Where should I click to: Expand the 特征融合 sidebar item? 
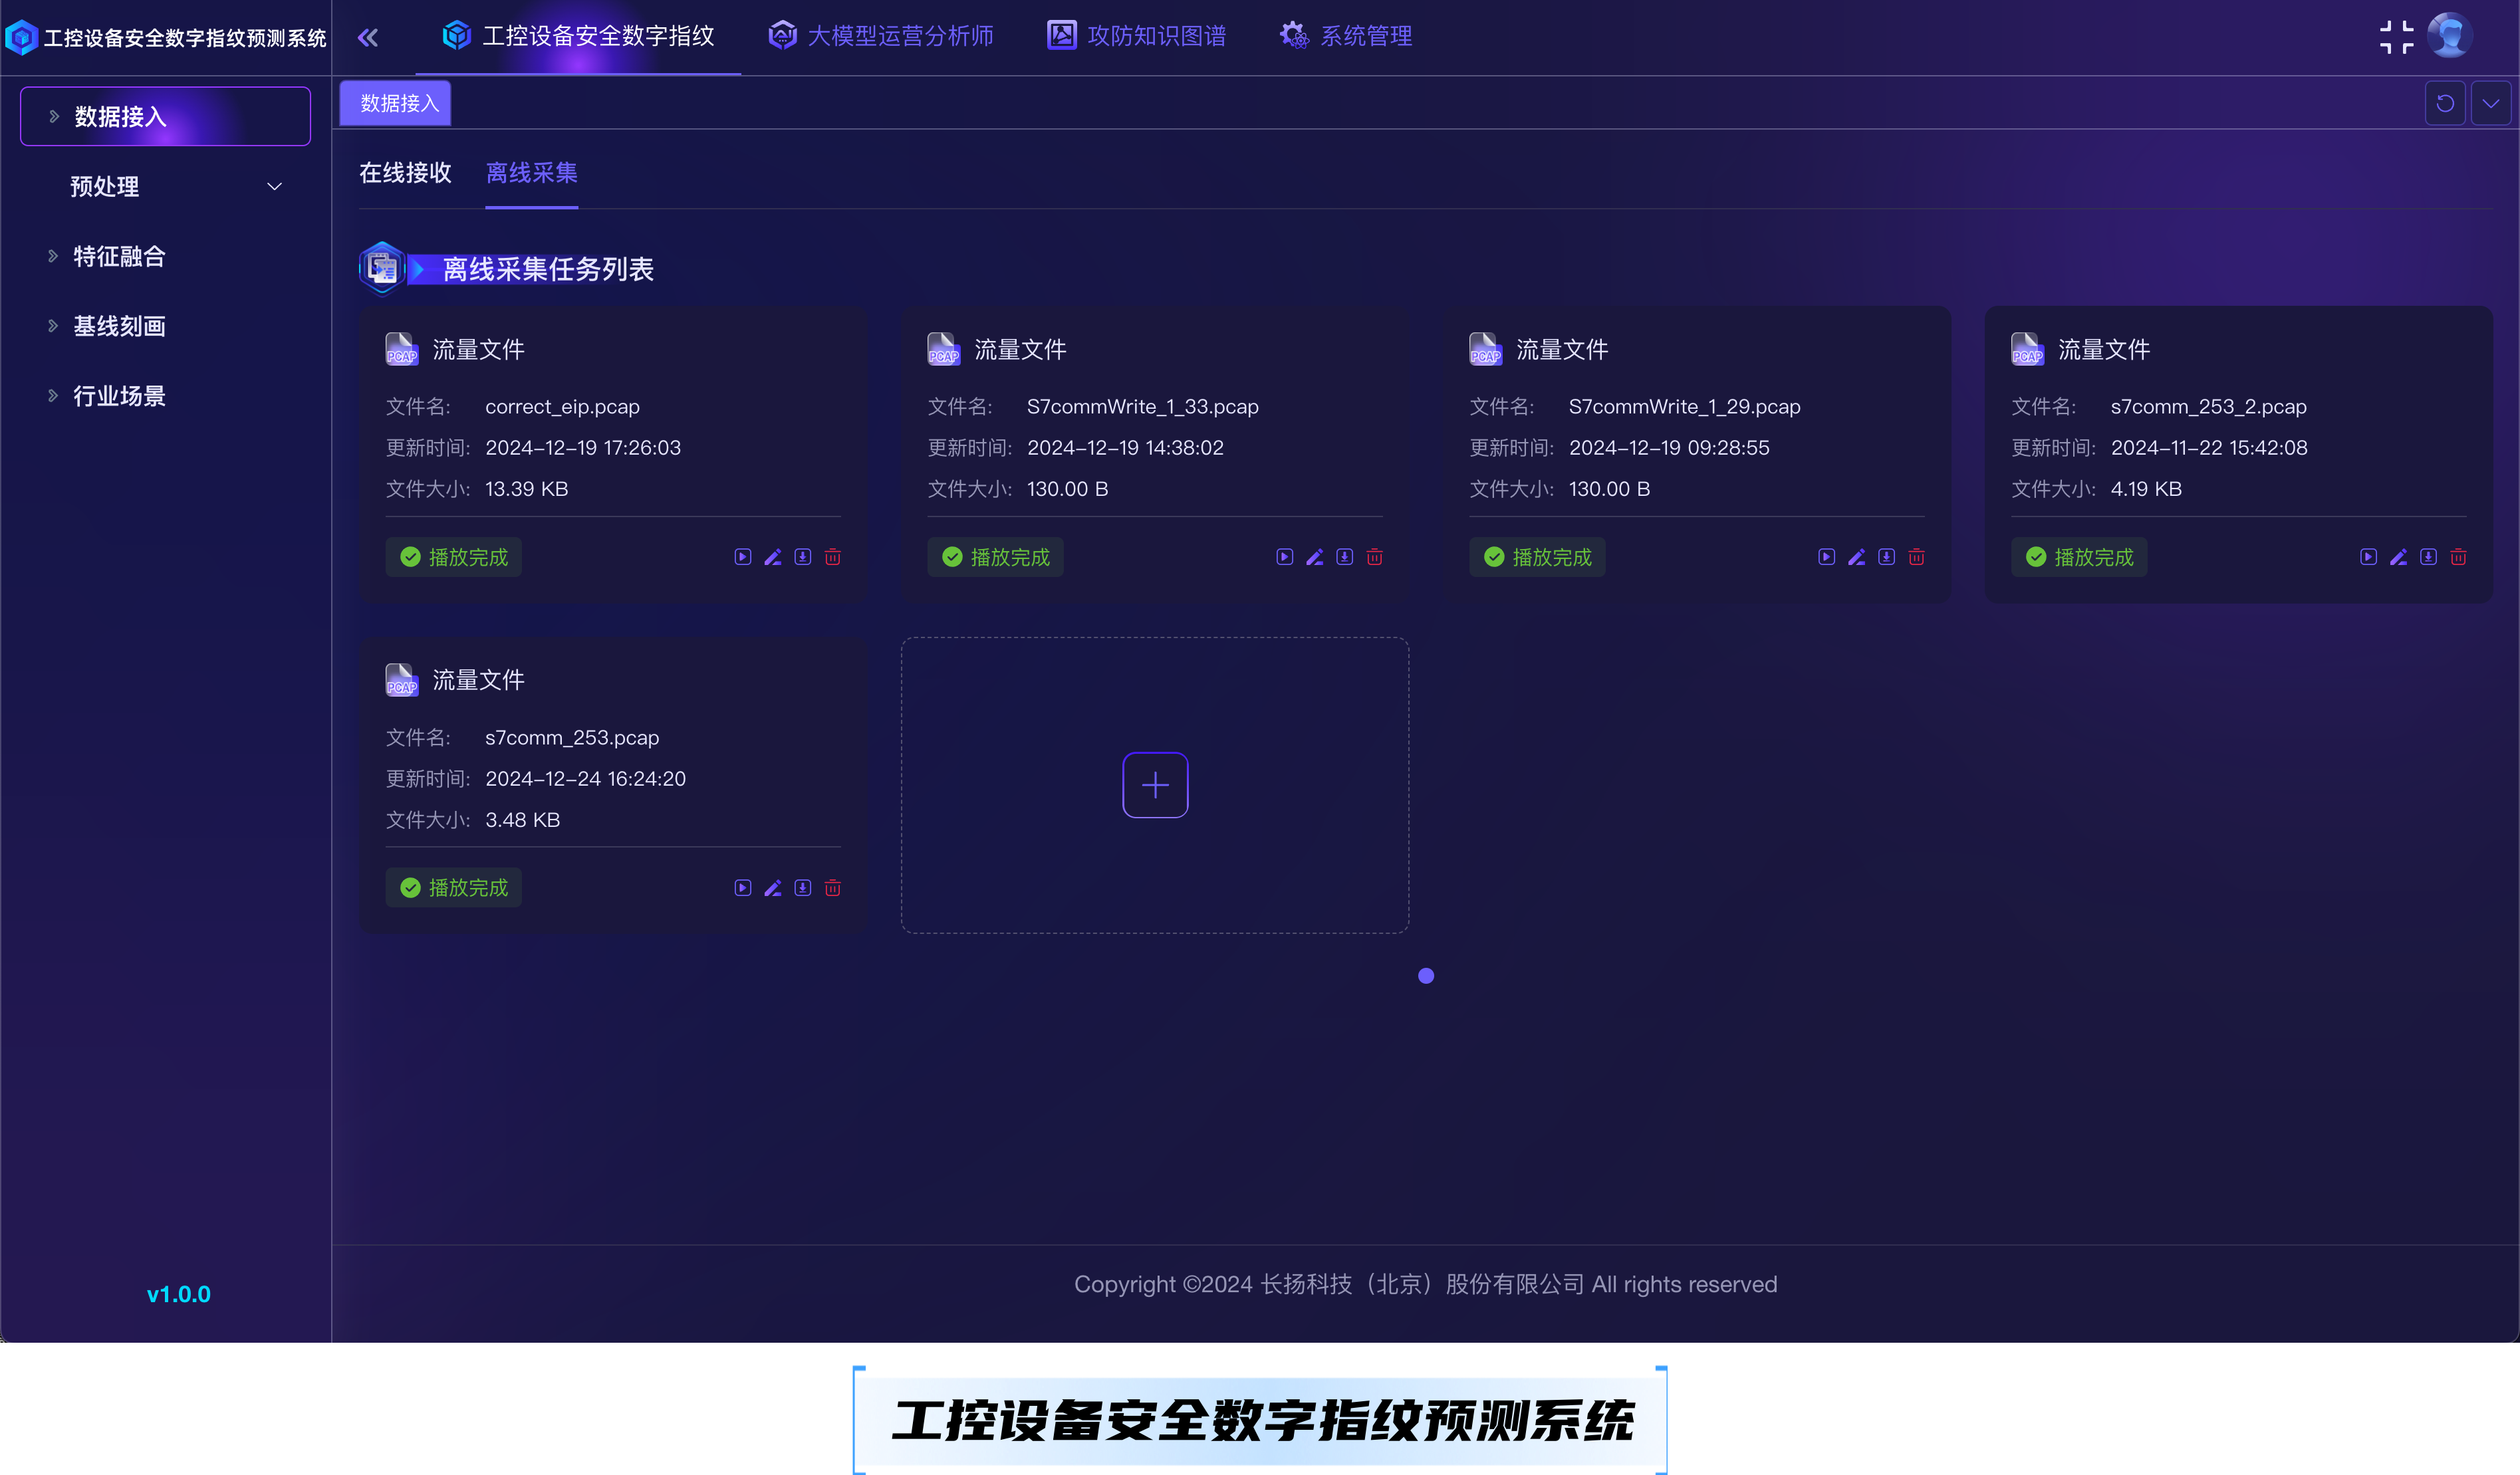(x=118, y=257)
